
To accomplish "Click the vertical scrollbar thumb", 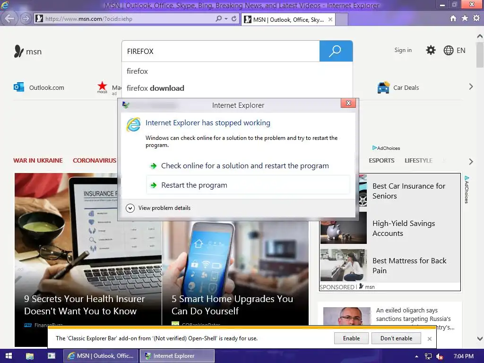I will [480, 55].
